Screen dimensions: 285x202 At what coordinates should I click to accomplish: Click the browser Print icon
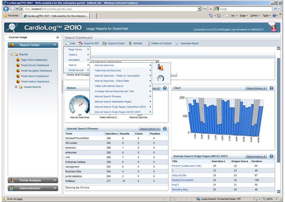pyautogui.click(x=233, y=16)
